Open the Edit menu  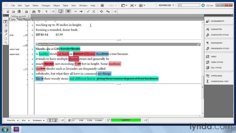20,6
